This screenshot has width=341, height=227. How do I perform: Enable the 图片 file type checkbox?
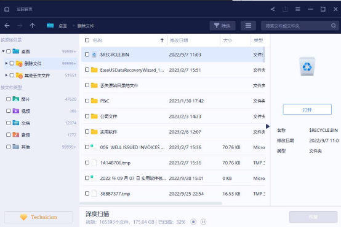click(8, 99)
